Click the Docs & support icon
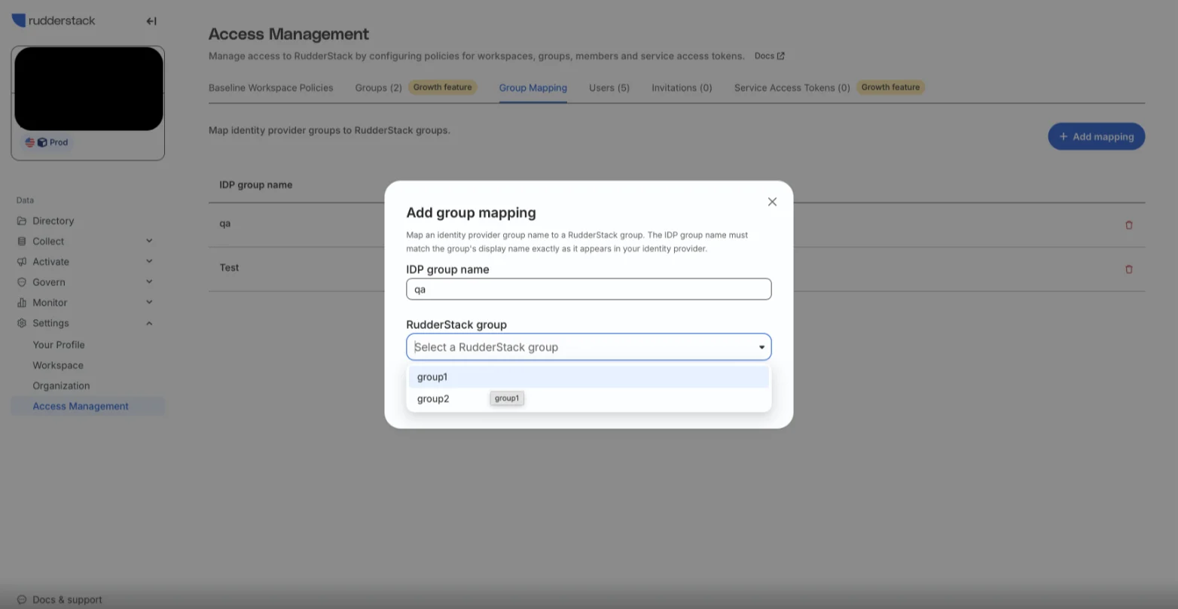1178x609 pixels. point(22,600)
